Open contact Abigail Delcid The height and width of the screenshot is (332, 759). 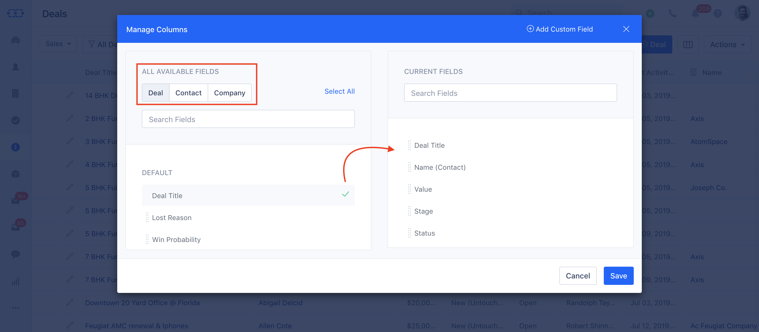click(x=280, y=303)
